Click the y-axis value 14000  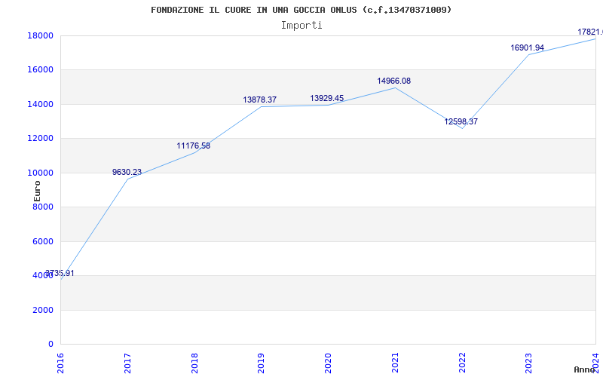(40, 104)
